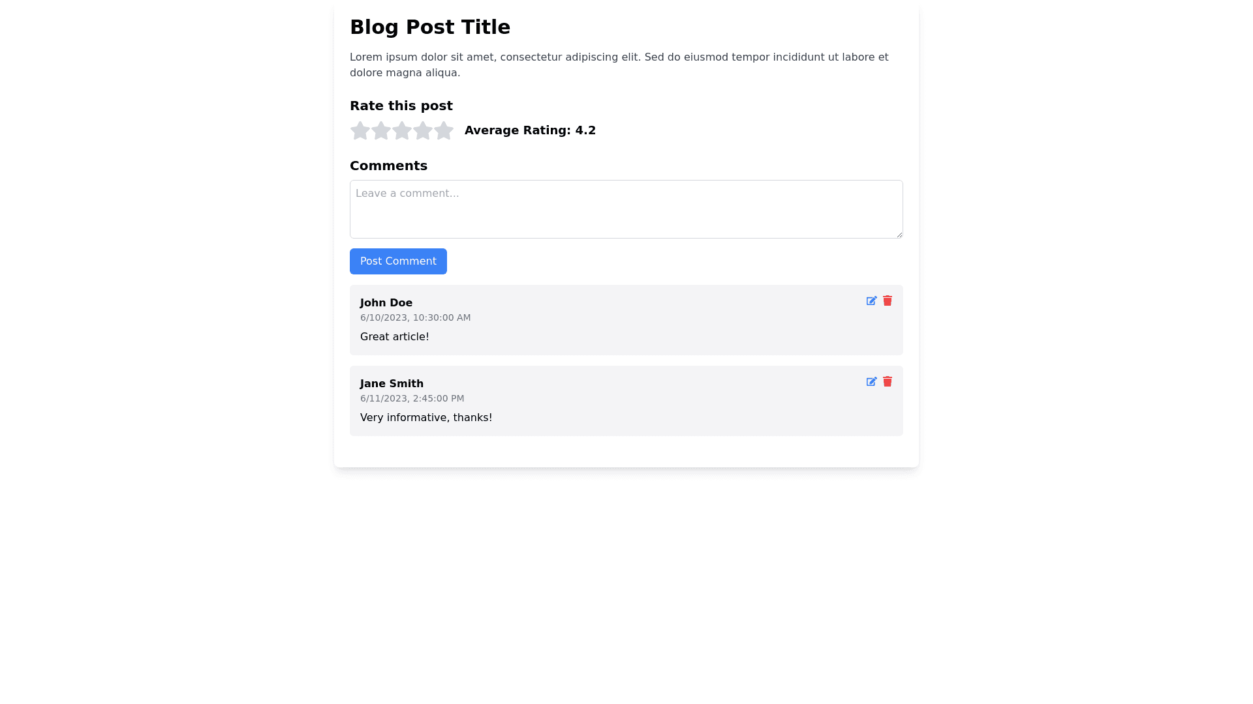Edit John Doe's comment
The height and width of the screenshot is (704, 1253).
click(x=871, y=301)
